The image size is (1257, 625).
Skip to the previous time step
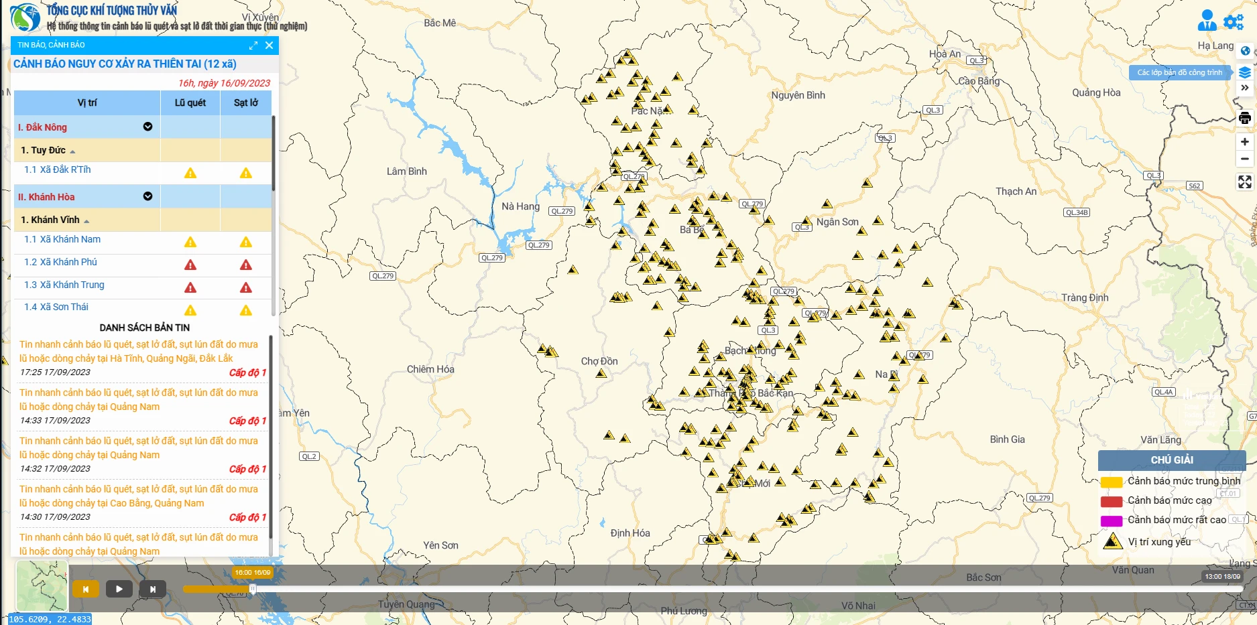click(x=86, y=589)
